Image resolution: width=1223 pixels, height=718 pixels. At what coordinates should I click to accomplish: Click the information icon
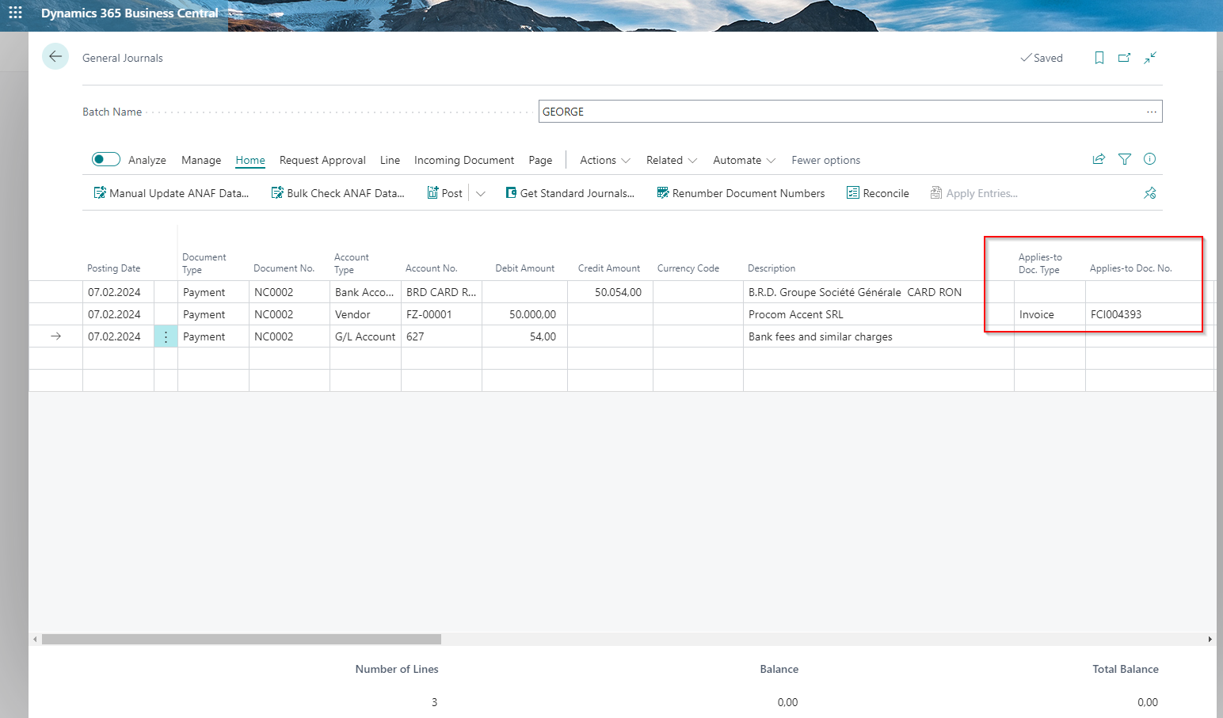[x=1149, y=159]
